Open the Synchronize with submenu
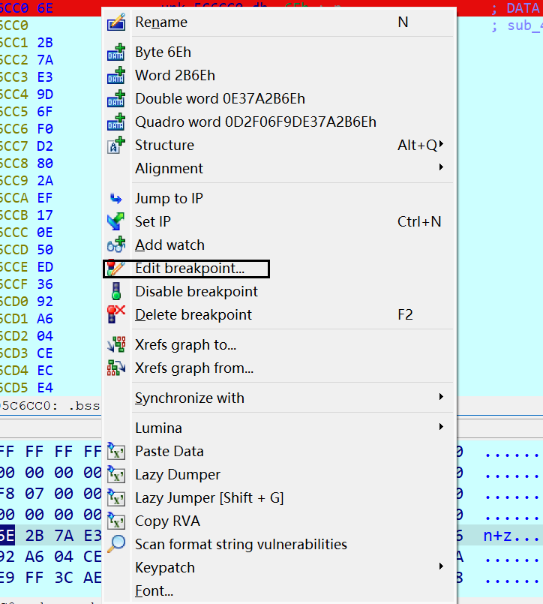The height and width of the screenshot is (604, 543). tap(442, 398)
